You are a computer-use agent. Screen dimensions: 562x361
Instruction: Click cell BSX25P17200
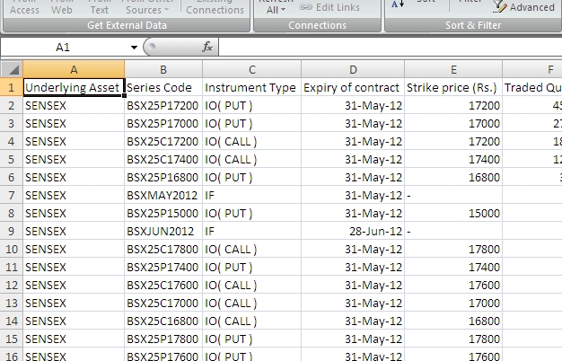click(x=163, y=105)
